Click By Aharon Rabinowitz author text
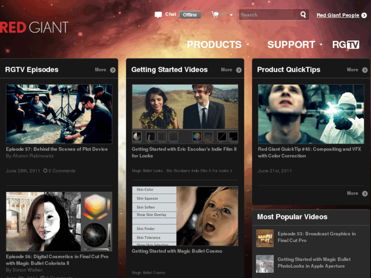The height and width of the screenshot is (278, 371). [x=30, y=156]
